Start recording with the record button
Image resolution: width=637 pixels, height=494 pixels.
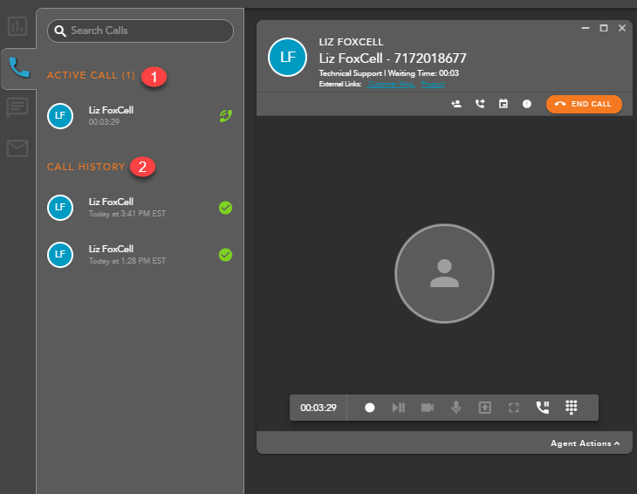(x=370, y=408)
